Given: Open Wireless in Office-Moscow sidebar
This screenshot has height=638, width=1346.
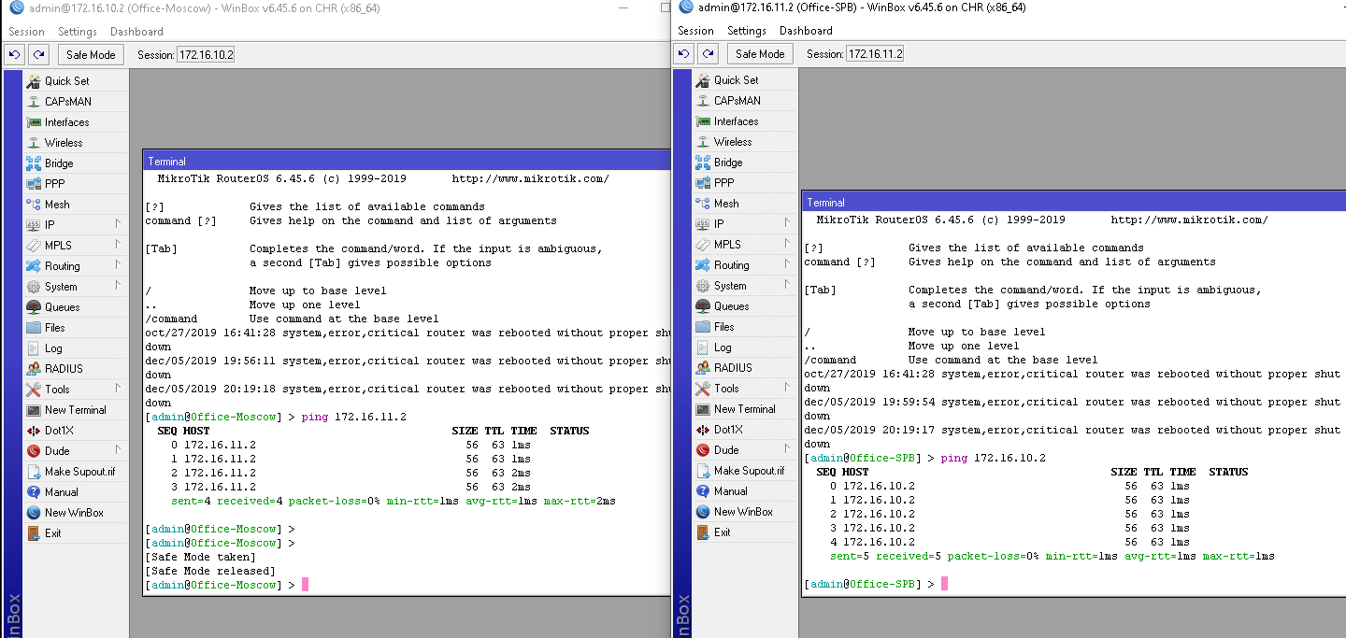Looking at the screenshot, I should pyautogui.click(x=75, y=143).
